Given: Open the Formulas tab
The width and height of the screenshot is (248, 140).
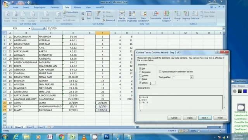Looking at the screenshot, I should (x=55, y=7).
